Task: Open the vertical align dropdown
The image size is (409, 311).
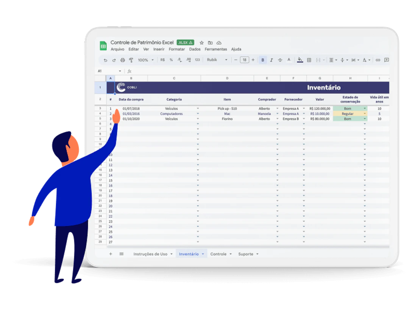Action: pyautogui.click(x=344, y=60)
